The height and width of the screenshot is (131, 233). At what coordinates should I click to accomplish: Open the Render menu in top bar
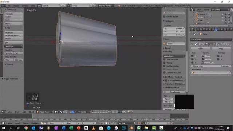16,6
